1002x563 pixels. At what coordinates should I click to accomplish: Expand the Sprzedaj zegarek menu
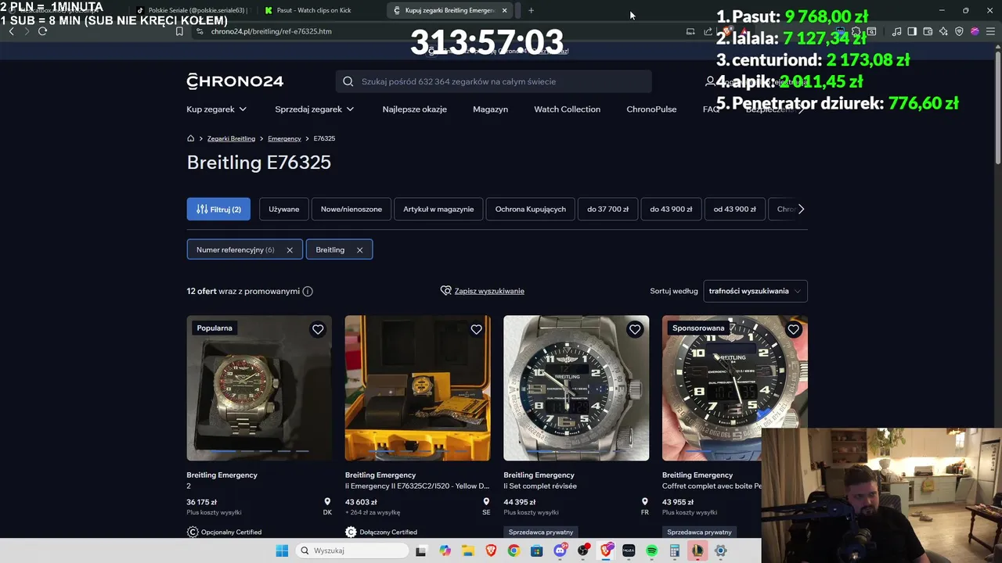[314, 109]
